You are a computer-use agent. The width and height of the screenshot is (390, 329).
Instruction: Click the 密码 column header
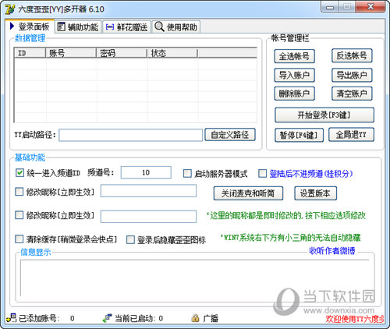(x=122, y=53)
